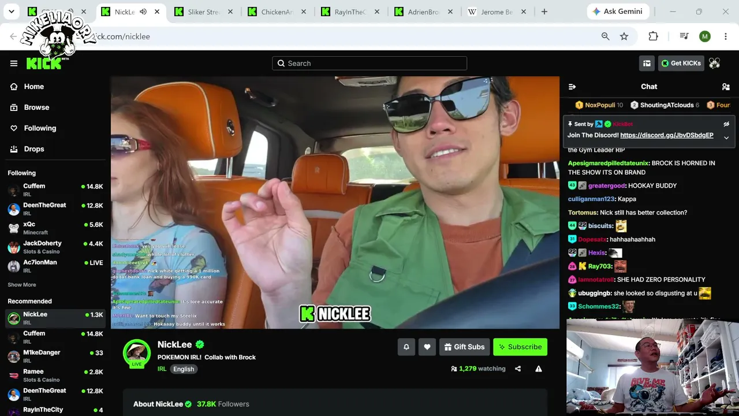Image resolution: width=739 pixels, height=416 pixels.
Task: Open M1keDanger in Recommended list
Action: point(55,356)
